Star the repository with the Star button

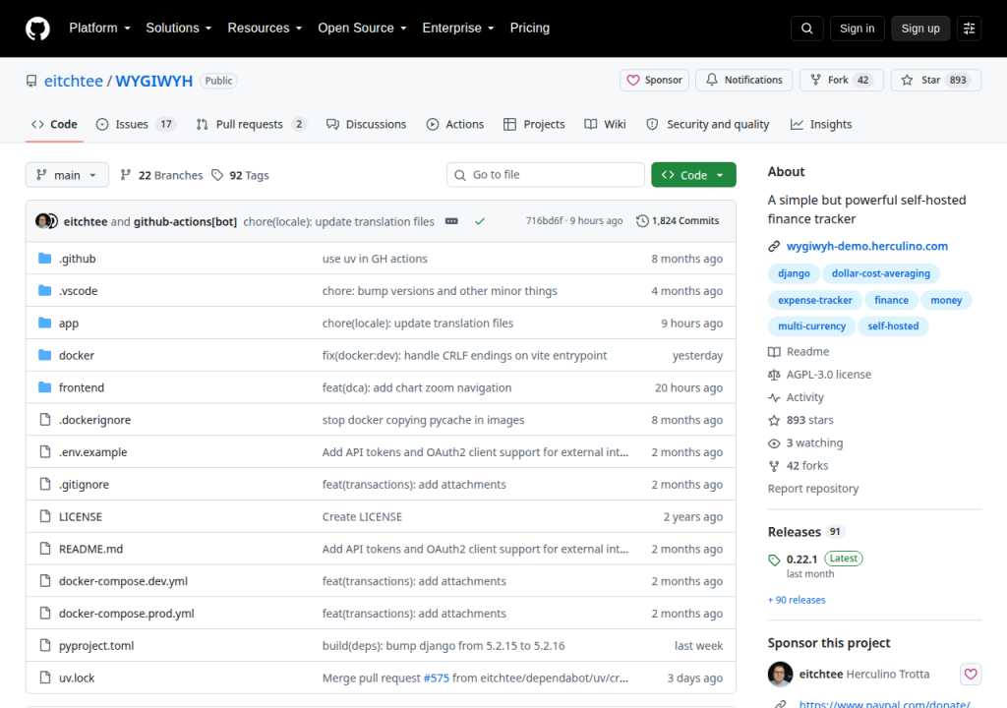tap(936, 80)
